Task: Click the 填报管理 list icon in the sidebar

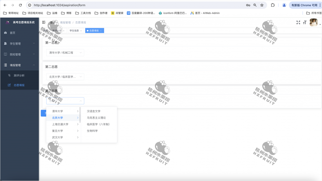Action: coord(5,65)
